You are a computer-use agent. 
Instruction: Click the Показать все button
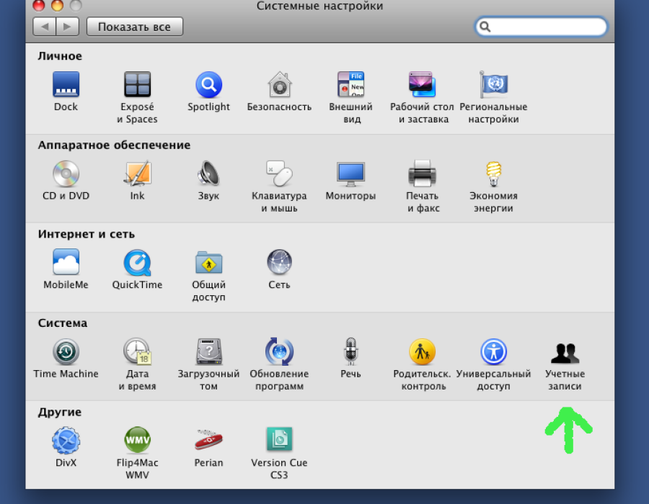[x=135, y=27]
